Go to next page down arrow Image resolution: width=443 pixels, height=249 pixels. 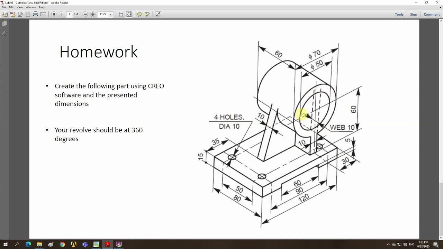[x=61, y=14]
